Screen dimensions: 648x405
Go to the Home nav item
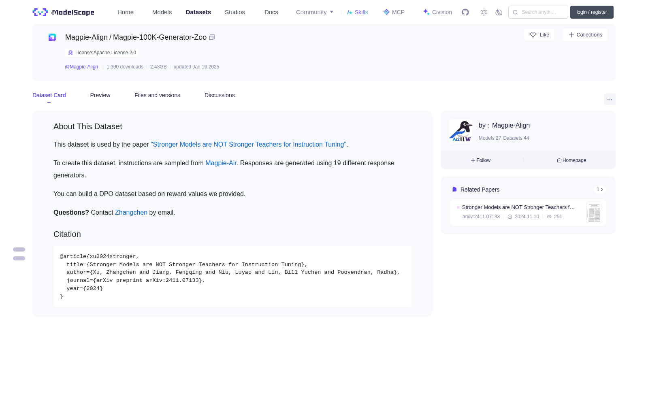tap(126, 12)
